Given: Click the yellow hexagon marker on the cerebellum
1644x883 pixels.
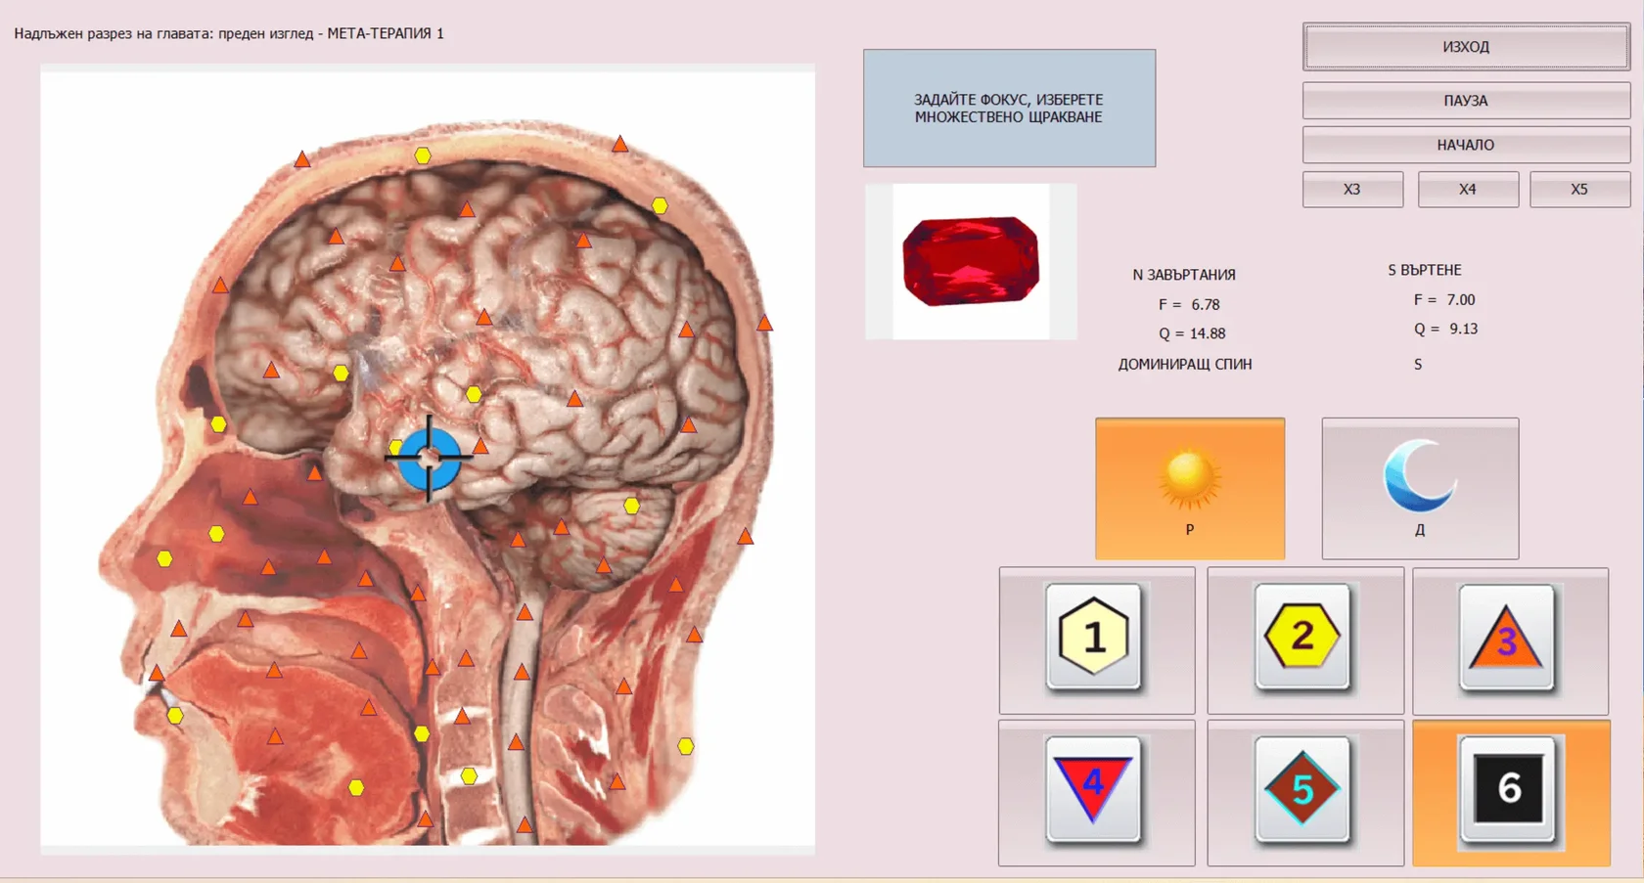Looking at the screenshot, I should (632, 506).
